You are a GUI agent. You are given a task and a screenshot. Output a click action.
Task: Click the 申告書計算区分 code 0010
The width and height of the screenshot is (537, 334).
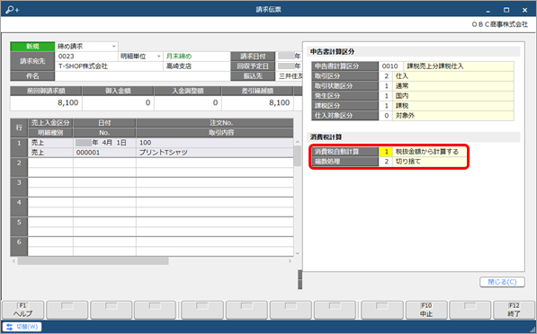tap(390, 66)
